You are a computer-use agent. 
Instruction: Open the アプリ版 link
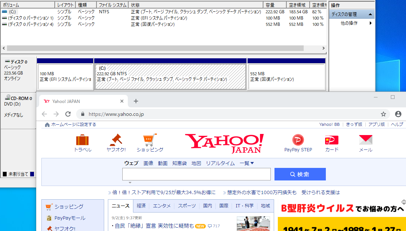point(376,124)
